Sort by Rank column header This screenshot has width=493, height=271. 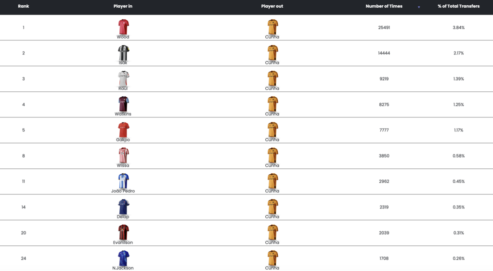(x=23, y=6)
